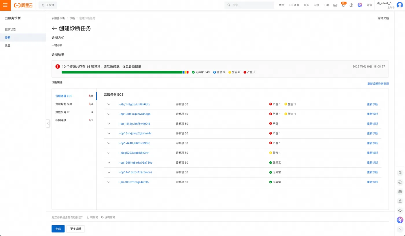The image size is (405, 236).
Task: Expand row i-bp13srxjpimp2gkmmkfx
Action: [109, 133]
